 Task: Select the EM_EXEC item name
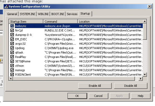21,39
